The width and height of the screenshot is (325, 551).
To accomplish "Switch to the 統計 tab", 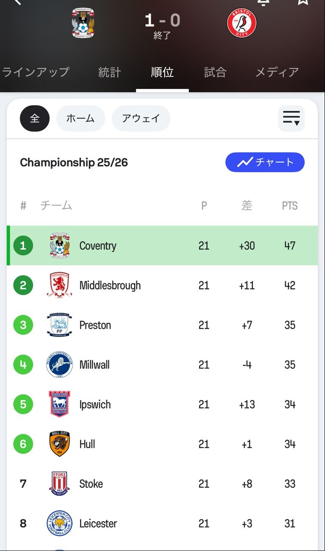I will coord(109,72).
